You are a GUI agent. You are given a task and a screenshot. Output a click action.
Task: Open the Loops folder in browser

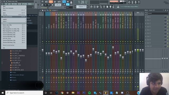click(14, 72)
